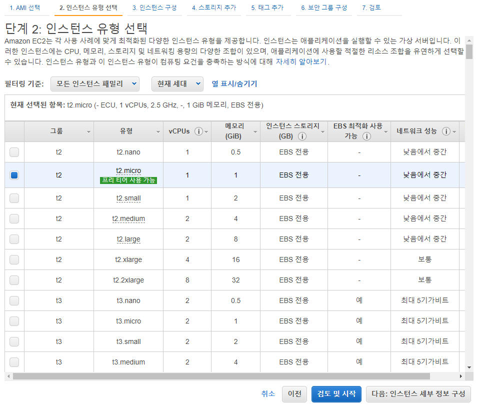Open sort arrow of vCPUs column
478x408 pixels.
click(x=206, y=131)
